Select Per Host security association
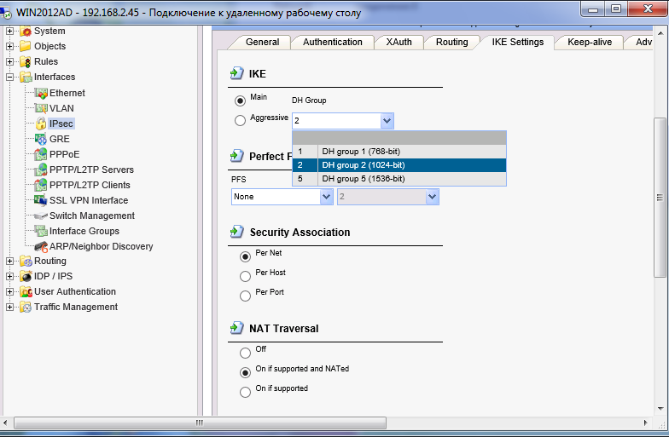Image resolution: width=669 pixels, height=437 pixels. coord(246,275)
